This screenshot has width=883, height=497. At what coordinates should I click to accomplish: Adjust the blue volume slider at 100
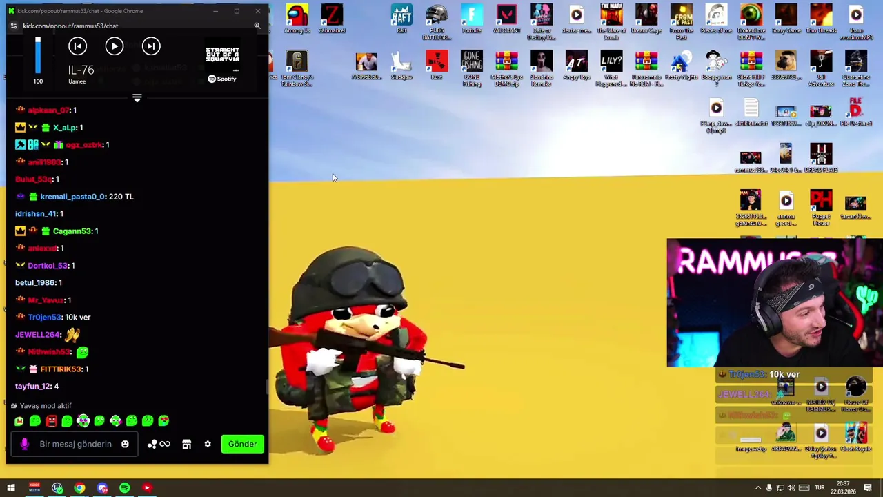(38, 55)
